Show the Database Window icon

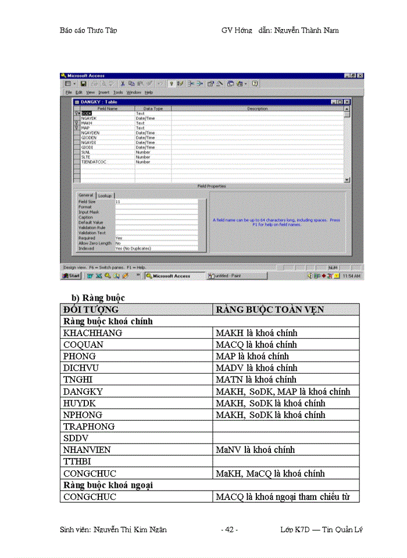(231, 84)
